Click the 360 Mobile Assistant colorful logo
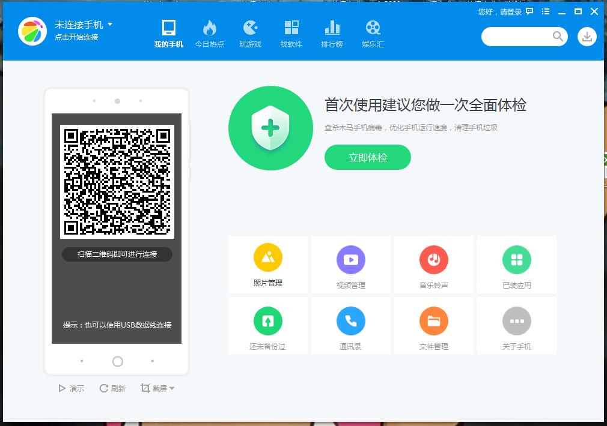This screenshot has height=426, width=607. coord(32,31)
